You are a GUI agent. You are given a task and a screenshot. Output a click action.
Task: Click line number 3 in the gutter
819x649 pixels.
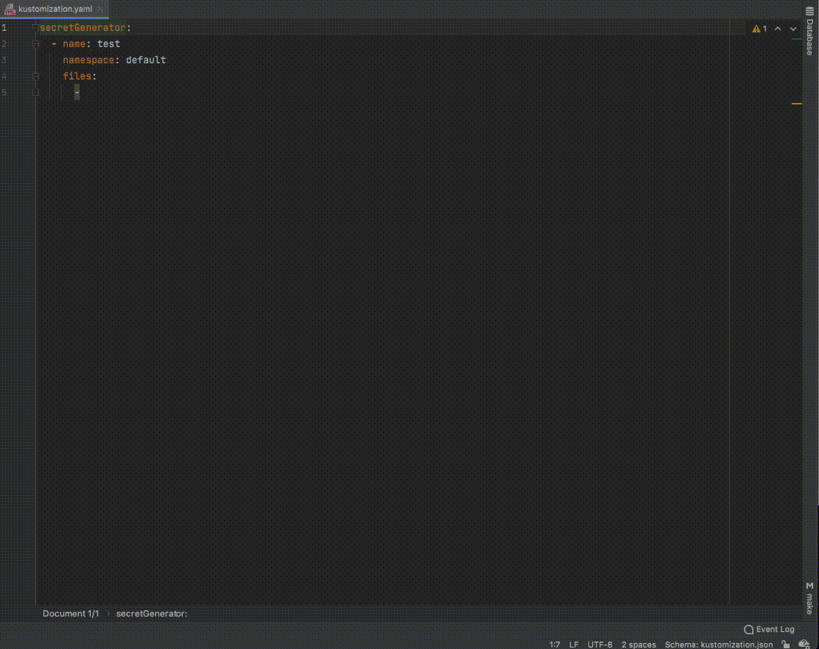(x=4, y=60)
